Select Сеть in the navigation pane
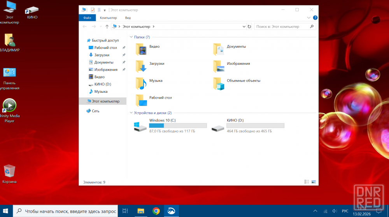The width and height of the screenshot is (389, 217). (95, 111)
